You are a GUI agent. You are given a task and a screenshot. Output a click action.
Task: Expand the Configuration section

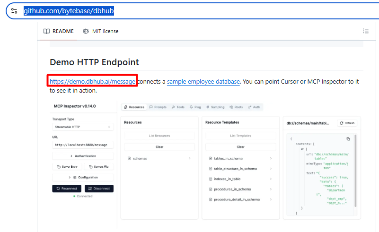click(83, 178)
